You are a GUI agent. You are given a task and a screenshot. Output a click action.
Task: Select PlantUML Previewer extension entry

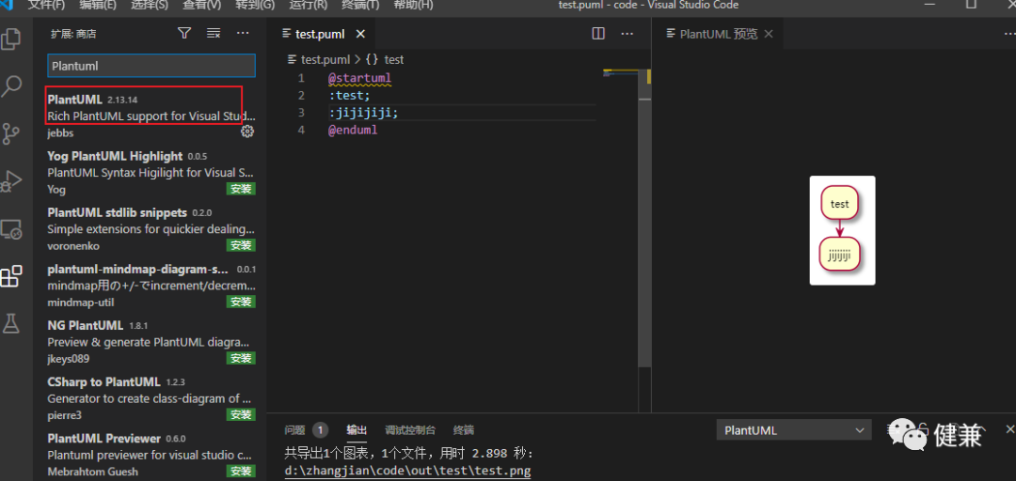(151, 454)
